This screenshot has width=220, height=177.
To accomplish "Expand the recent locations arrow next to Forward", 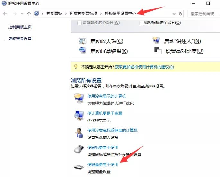I will [22, 14].
